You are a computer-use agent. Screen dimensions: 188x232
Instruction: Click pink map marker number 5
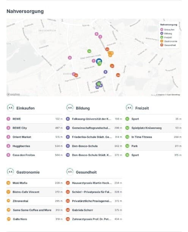click(x=96, y=34)
